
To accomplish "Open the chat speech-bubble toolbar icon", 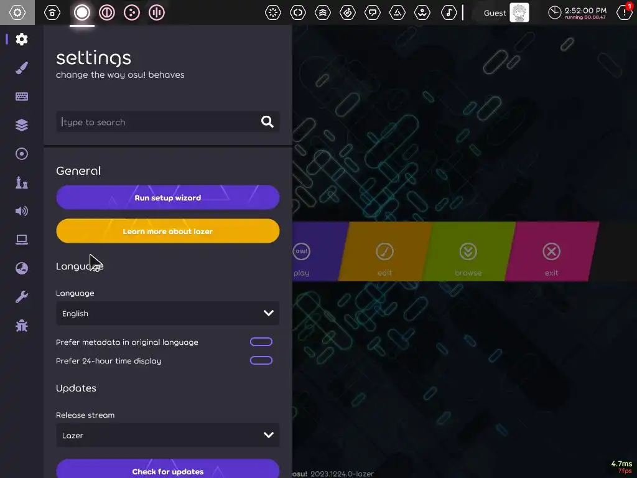I will (x=373, y=12).
